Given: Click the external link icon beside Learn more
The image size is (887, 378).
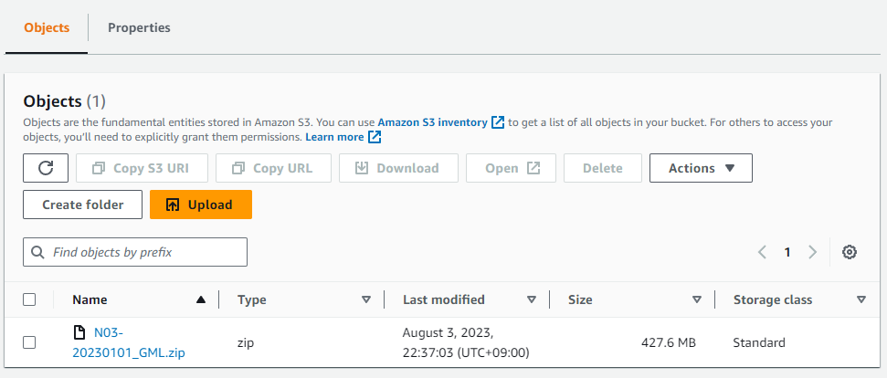Looking at the screenshot, I should point(375,137).
